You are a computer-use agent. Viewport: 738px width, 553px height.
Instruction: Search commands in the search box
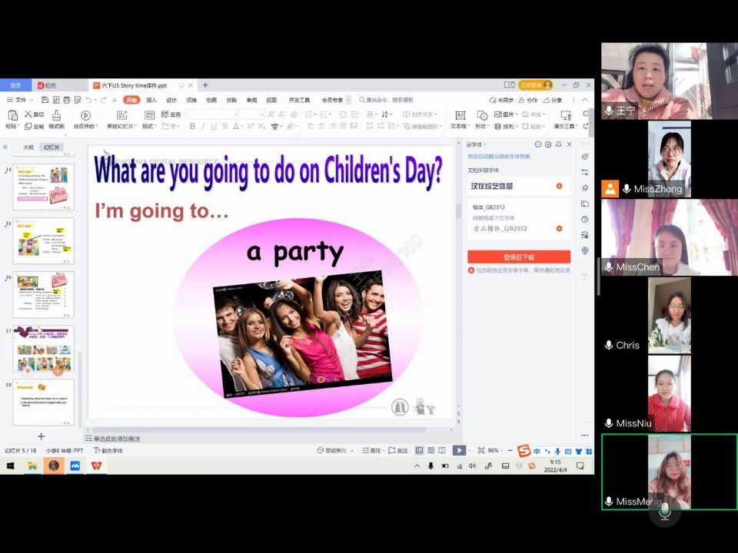pos(386,100)
